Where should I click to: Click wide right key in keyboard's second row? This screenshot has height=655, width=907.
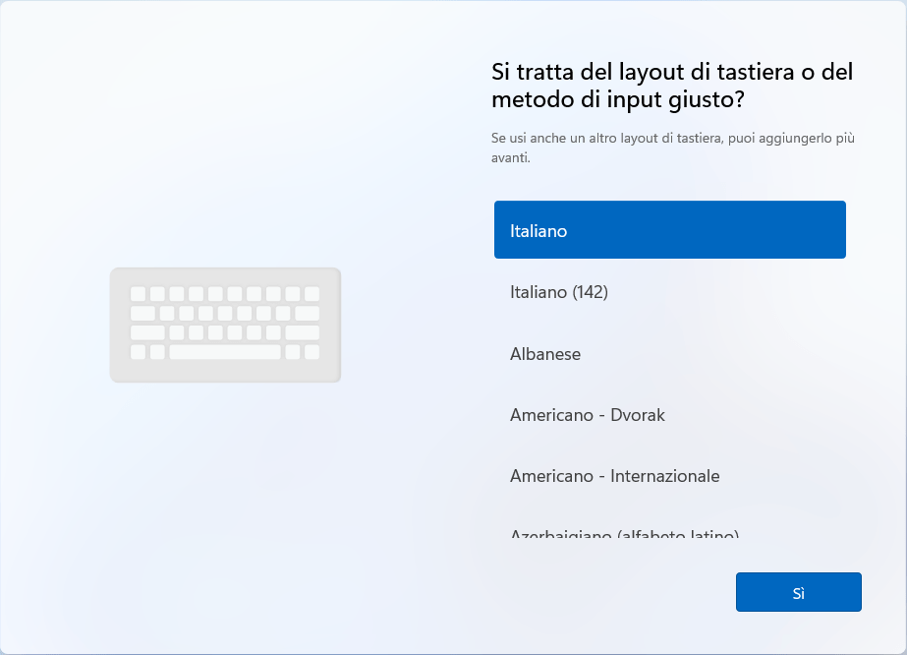308,314
